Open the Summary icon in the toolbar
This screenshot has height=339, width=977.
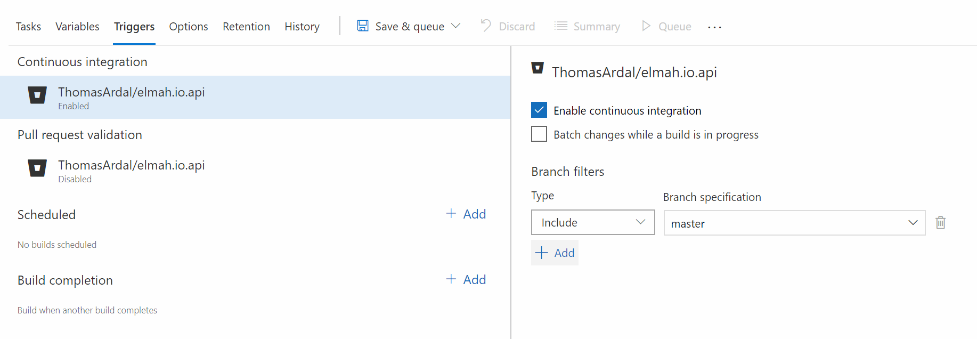[x=560, y=26]
